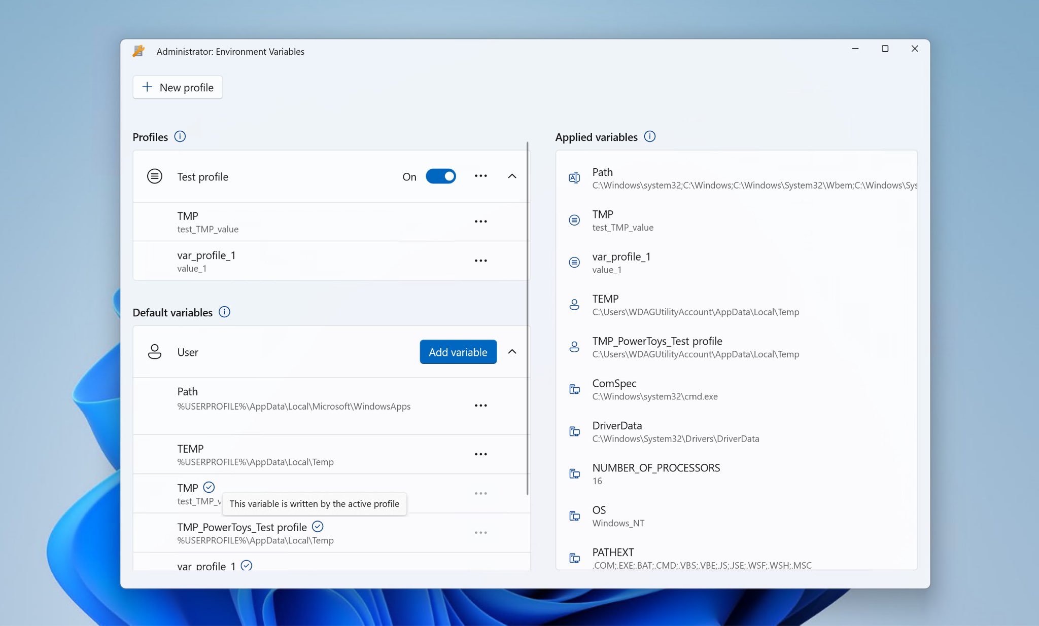Open the Path variable options menu
Viewport: 1039px width, 626px height.
point(481,405)
